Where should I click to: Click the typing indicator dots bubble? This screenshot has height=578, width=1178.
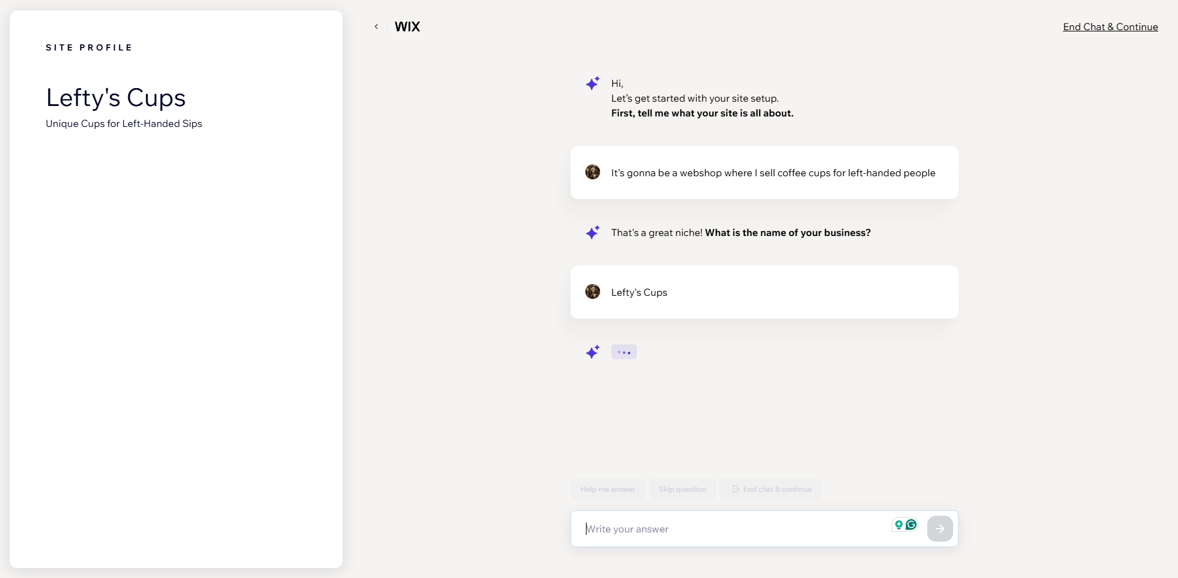tap(624, 352)
